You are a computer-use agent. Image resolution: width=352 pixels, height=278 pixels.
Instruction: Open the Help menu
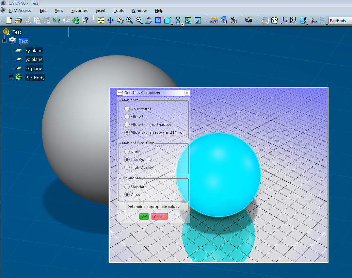click(159, 11)
